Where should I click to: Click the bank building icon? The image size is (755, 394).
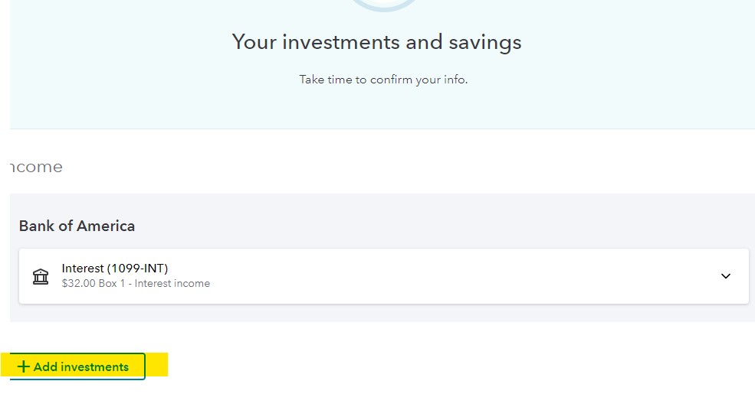41,276
